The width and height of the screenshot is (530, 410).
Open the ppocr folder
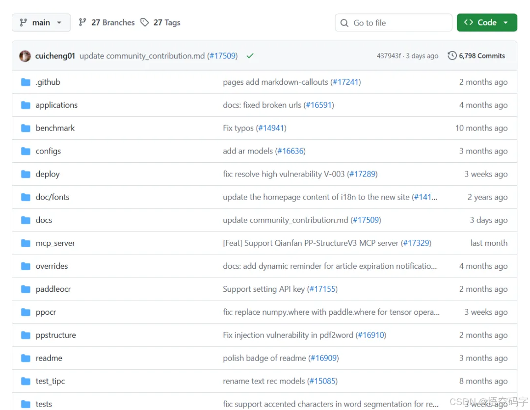[x=46, y=312]
